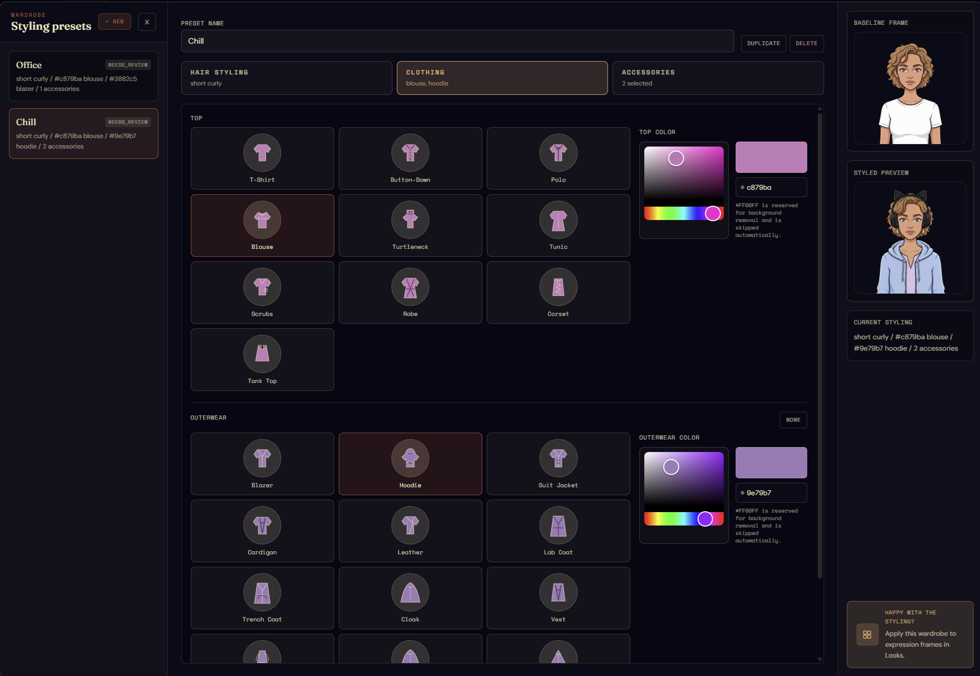Click the clothing panel vertical scrollbar
The image size is (980, 676).
tap(820, 345)
